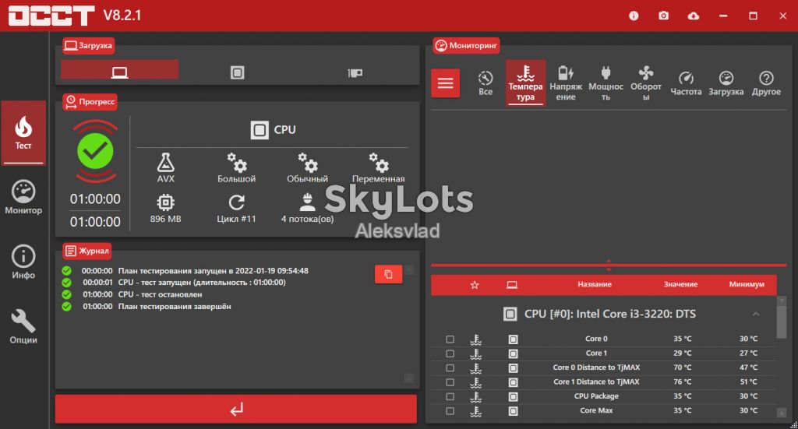Screen dimensions: 798x429
Task: Sort by Значение column header
Action: (x=680, y=284)
